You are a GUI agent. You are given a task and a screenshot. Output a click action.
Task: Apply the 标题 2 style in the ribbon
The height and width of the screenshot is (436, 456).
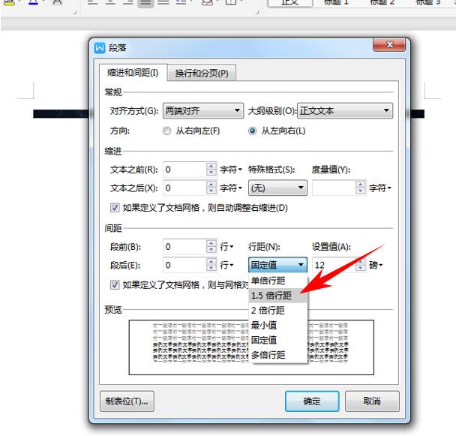(x=382, y=2)
